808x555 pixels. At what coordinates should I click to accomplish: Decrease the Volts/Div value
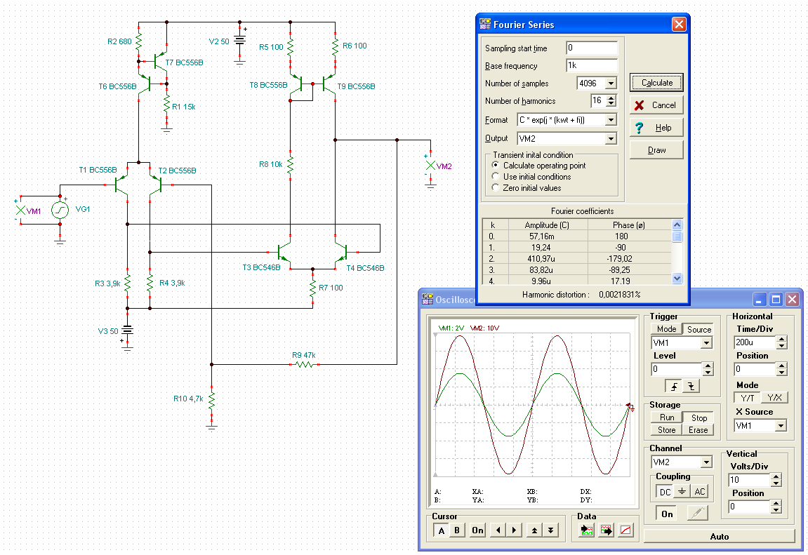click(x=776, y=483)
